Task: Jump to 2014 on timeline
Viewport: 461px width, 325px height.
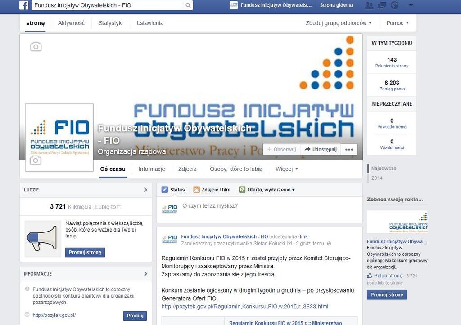Action: [x=377, y=178]
